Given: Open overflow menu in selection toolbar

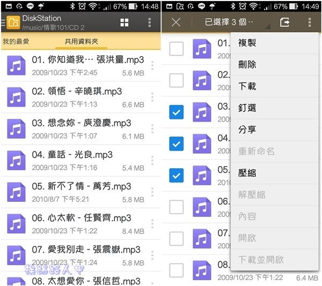Looking at the screenshot, I should tap(310, 22).
